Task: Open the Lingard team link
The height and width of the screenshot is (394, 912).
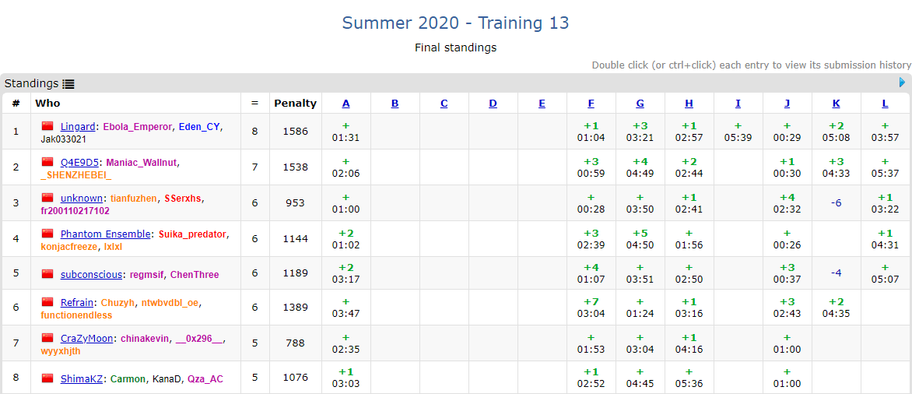Action: pos(78,126)
